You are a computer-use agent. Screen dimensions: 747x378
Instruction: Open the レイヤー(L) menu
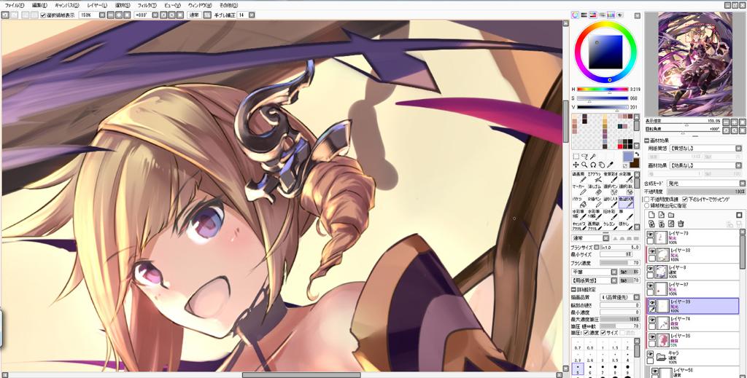pos(98,5)
